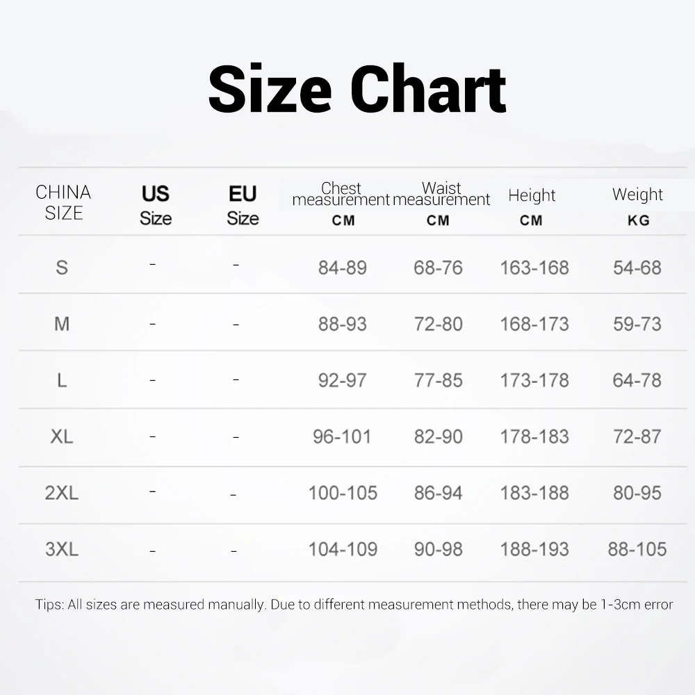Click chest value 100-105
Viewport: 695px width, 695px height.
pyautogui.click(x=343, y=493)
